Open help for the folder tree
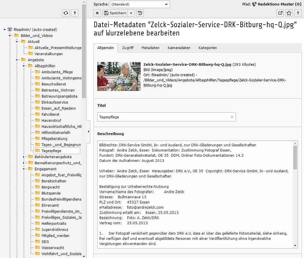 click(74, 13)
